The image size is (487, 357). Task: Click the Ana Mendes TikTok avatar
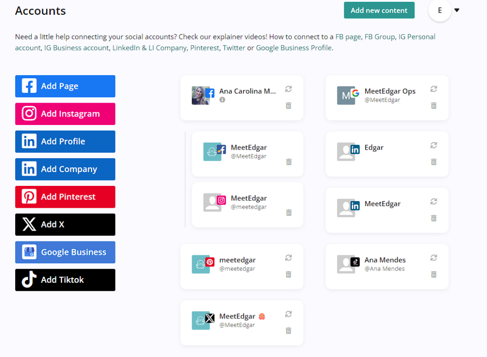346,264
